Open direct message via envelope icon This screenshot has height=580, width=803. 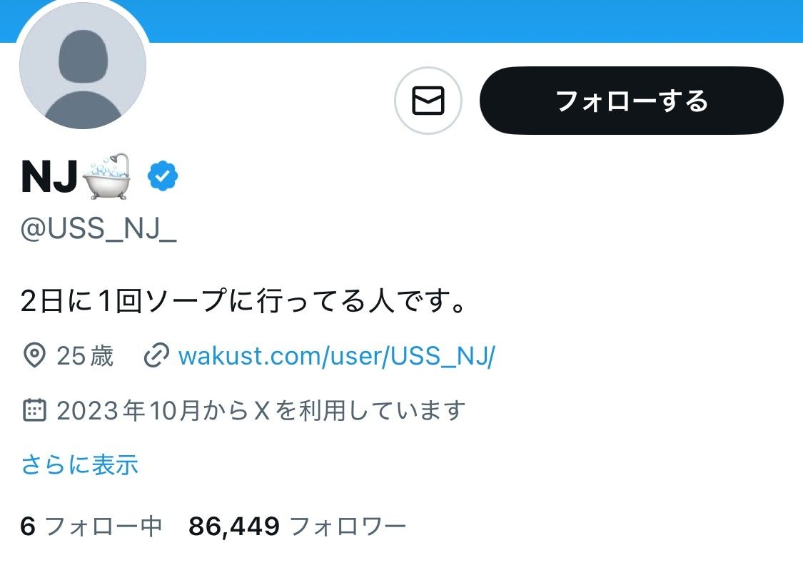(428, 101)
